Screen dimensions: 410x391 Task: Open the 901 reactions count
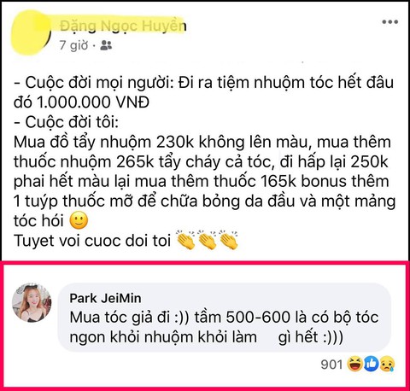coord(331,364)
